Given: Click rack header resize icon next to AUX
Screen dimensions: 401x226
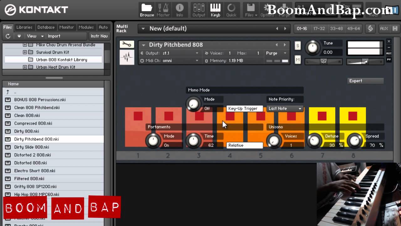Looking at the screenshot, I should 395,29.
